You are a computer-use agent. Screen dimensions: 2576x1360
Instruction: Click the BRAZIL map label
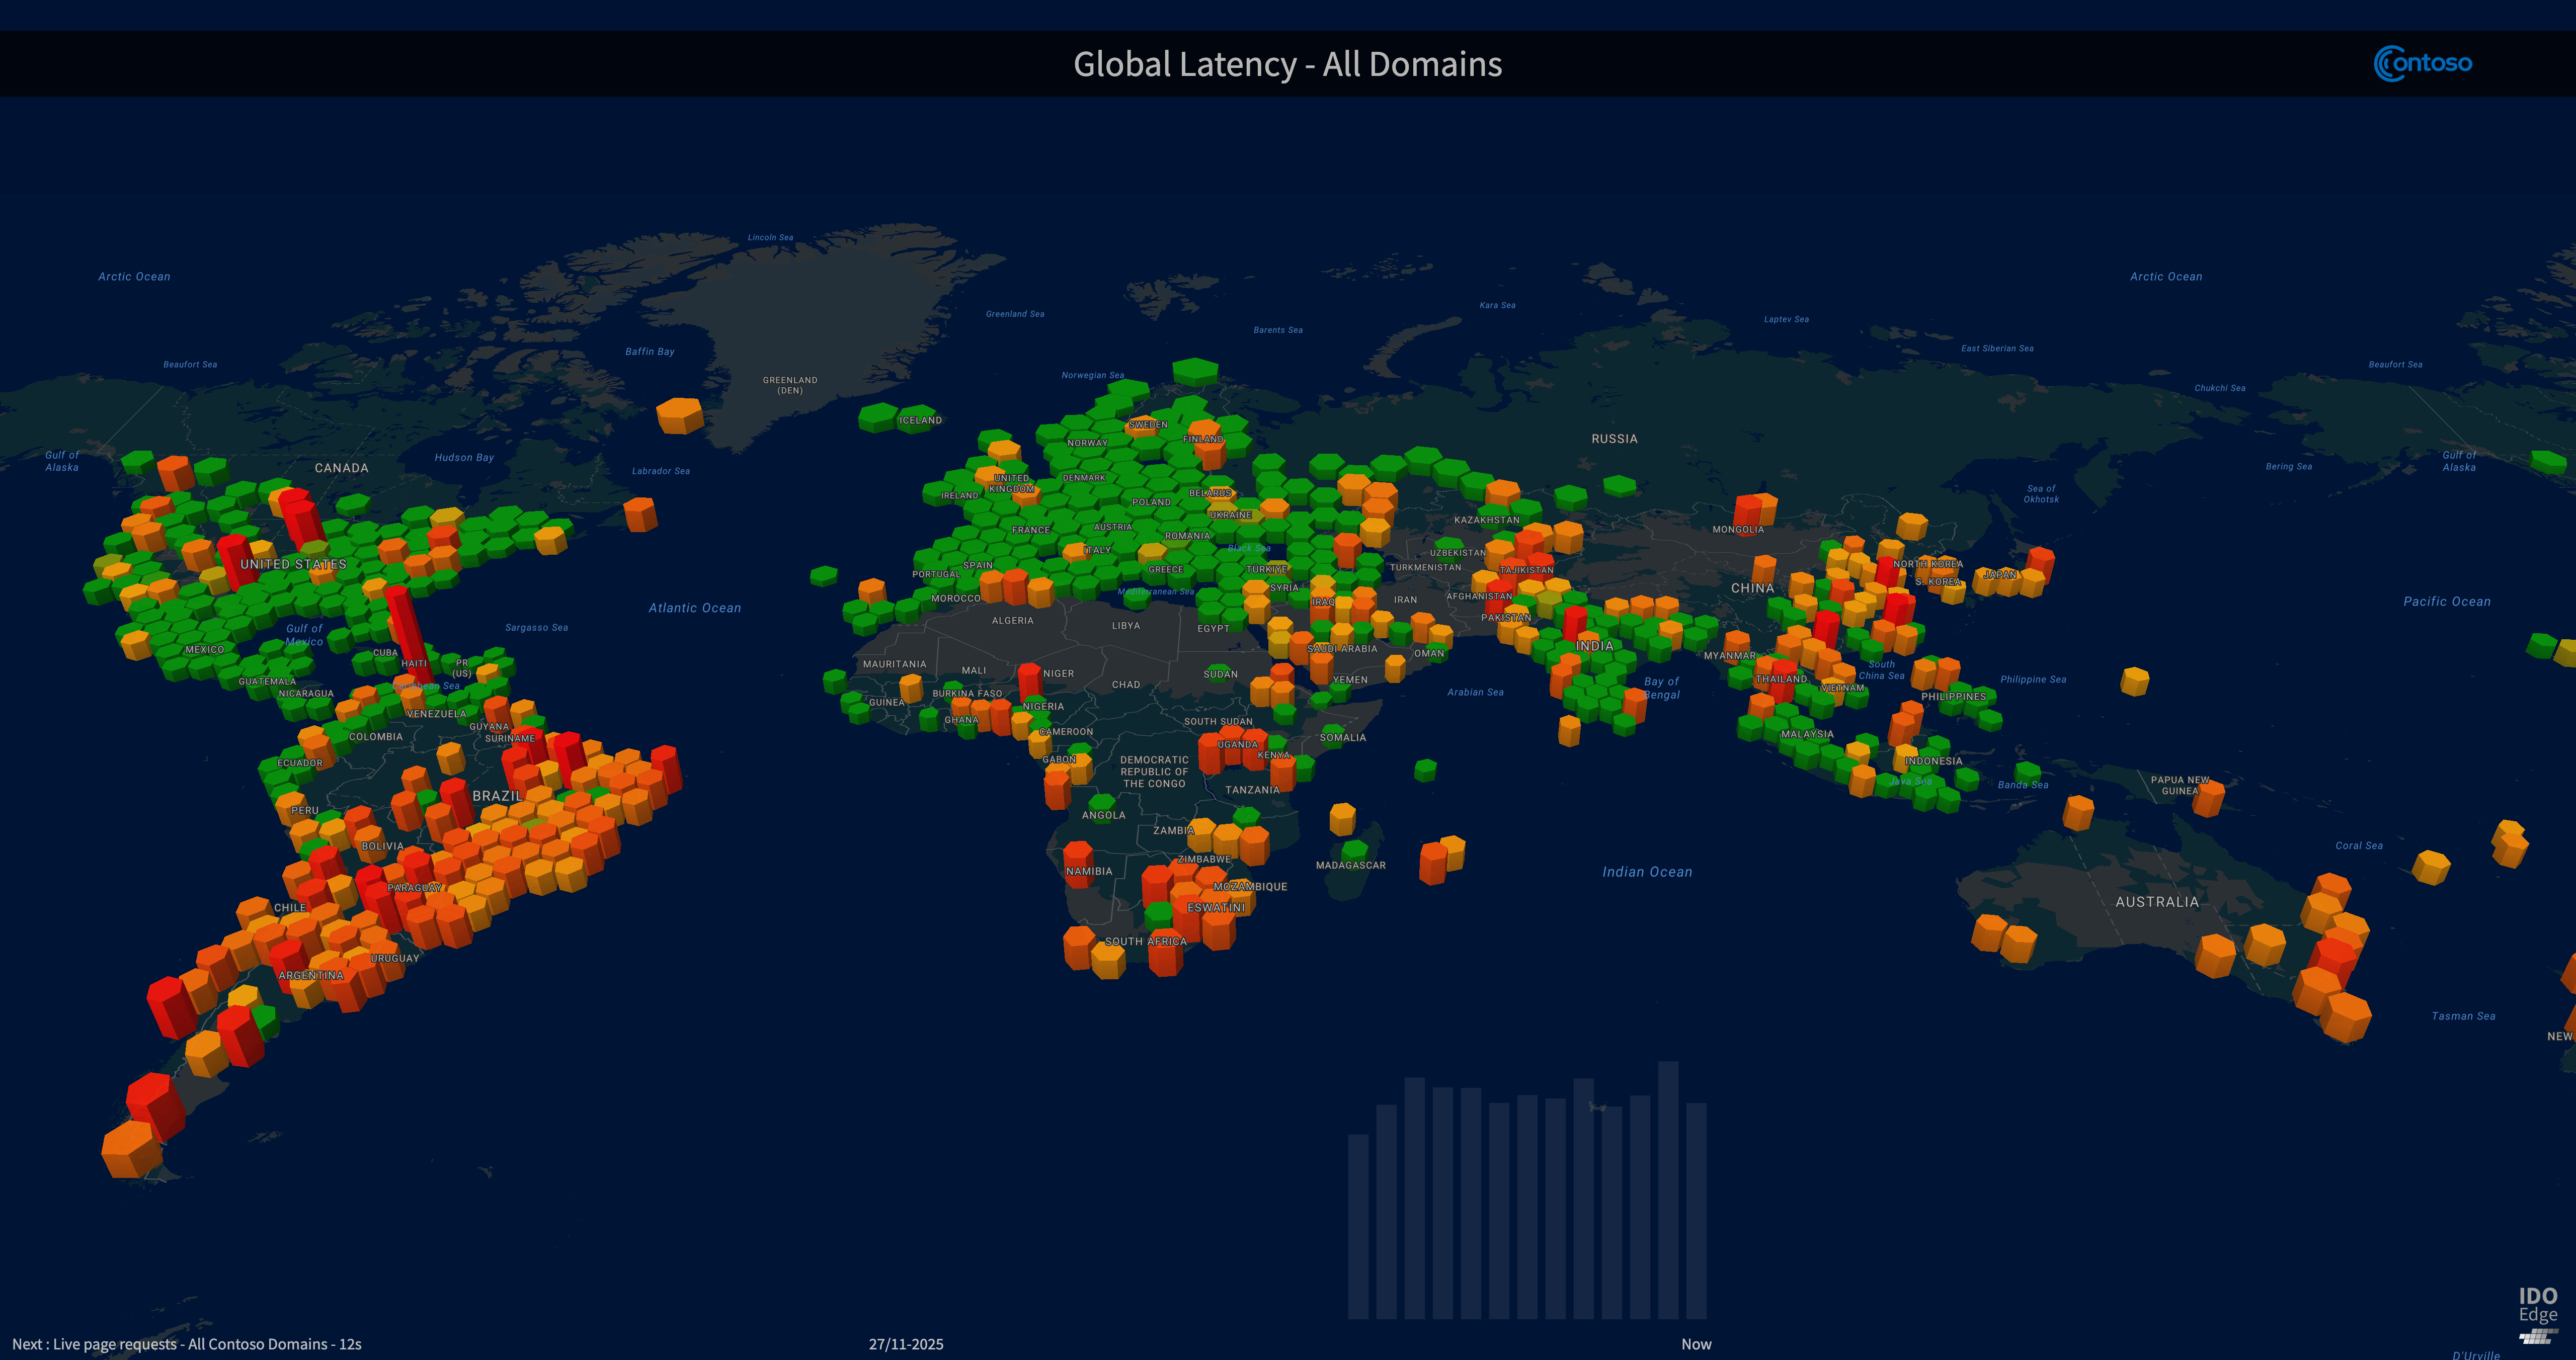point(497,796)
